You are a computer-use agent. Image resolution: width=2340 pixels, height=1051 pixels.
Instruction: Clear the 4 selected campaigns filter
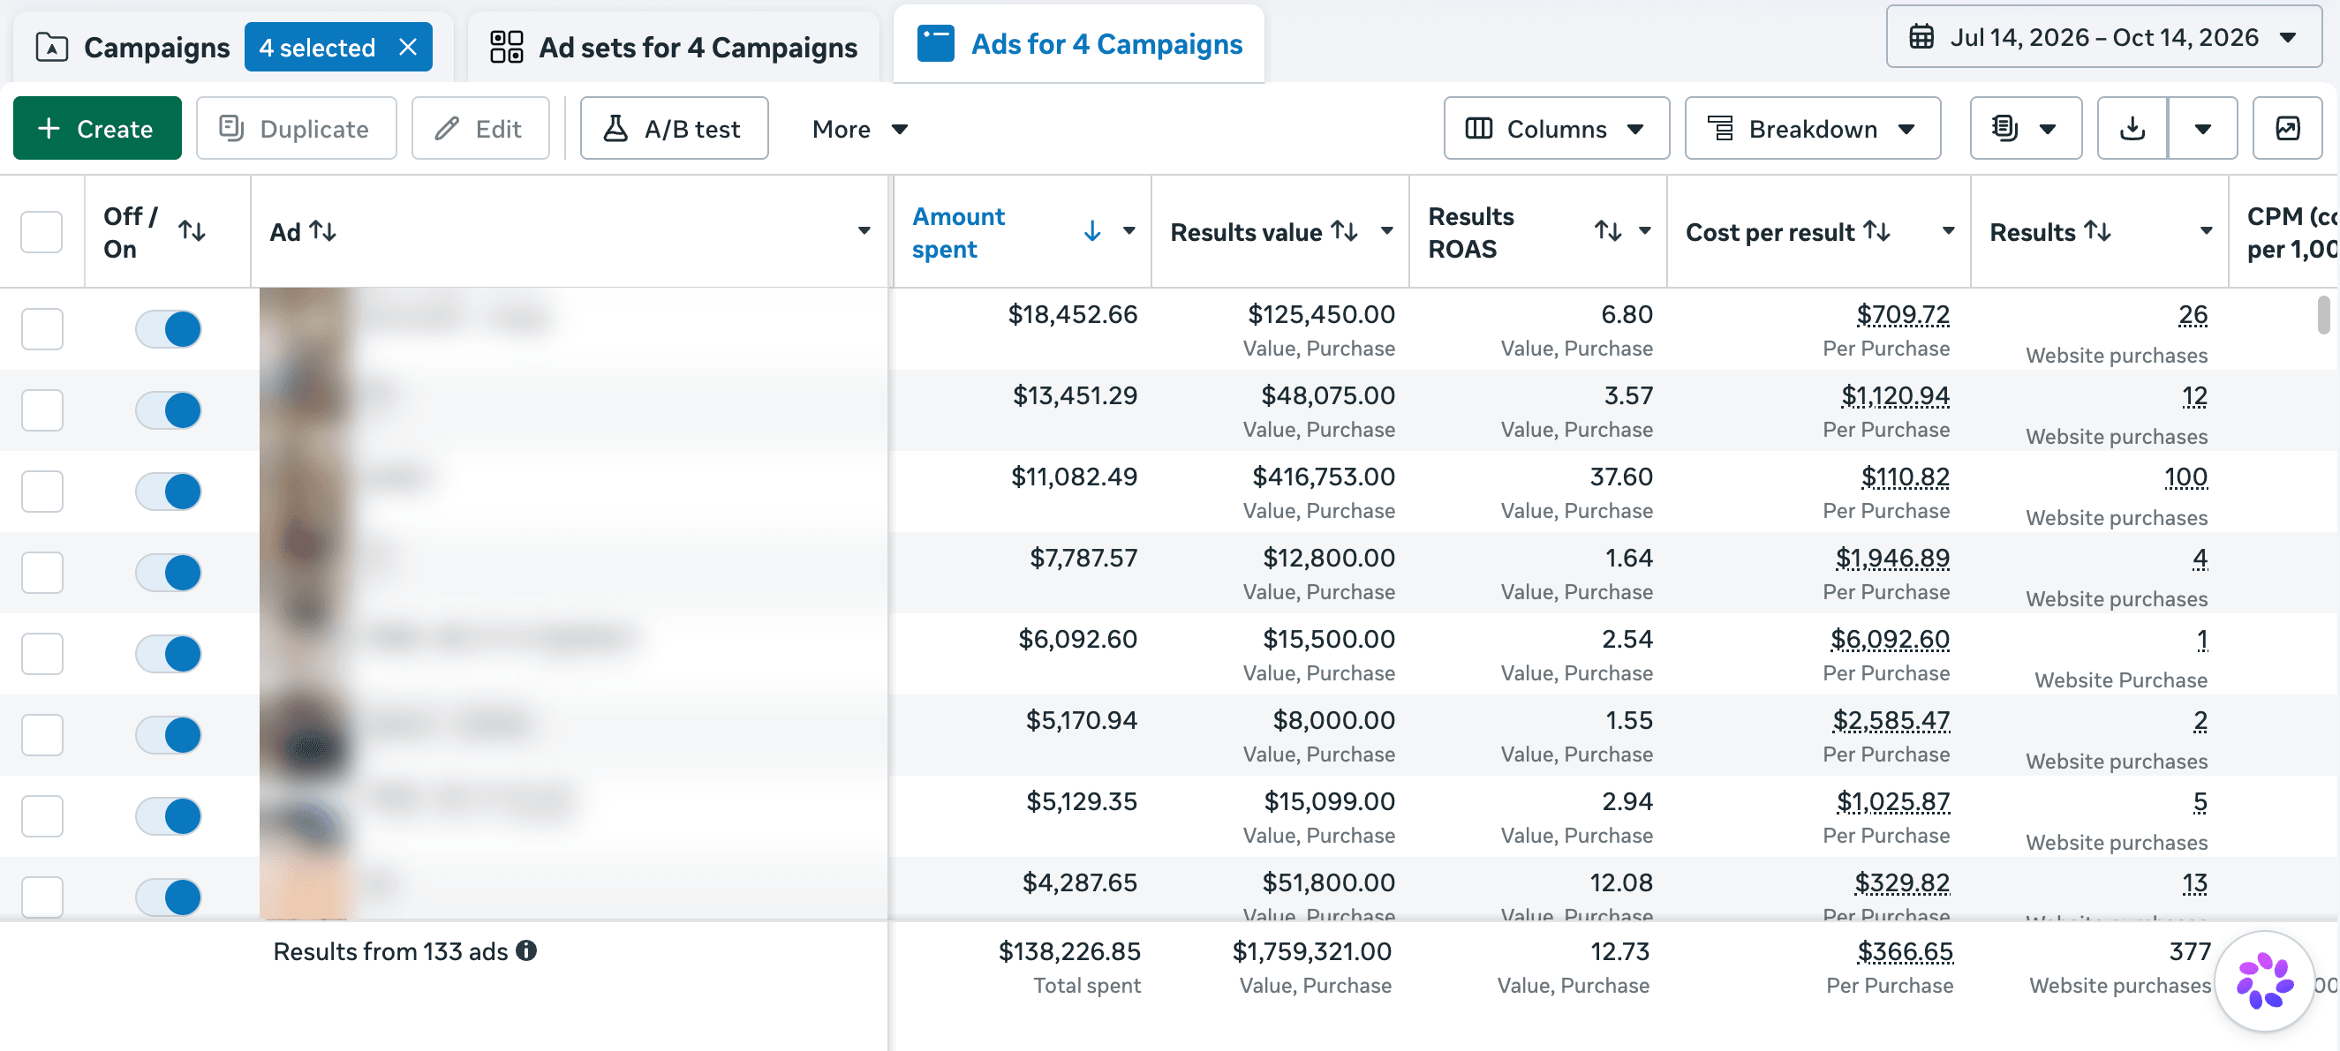(x=408, y=47)
